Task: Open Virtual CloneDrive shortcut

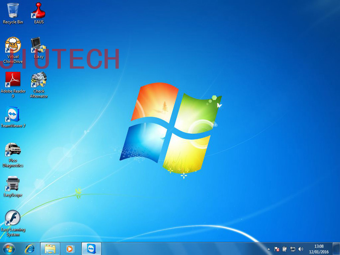Action: point(13,50)
